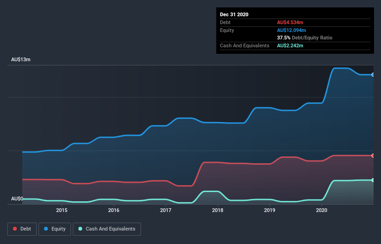381x244 pixels.
Task: Toggle the Cash And Equivalents legend button
Action: (x=107, y=229)
